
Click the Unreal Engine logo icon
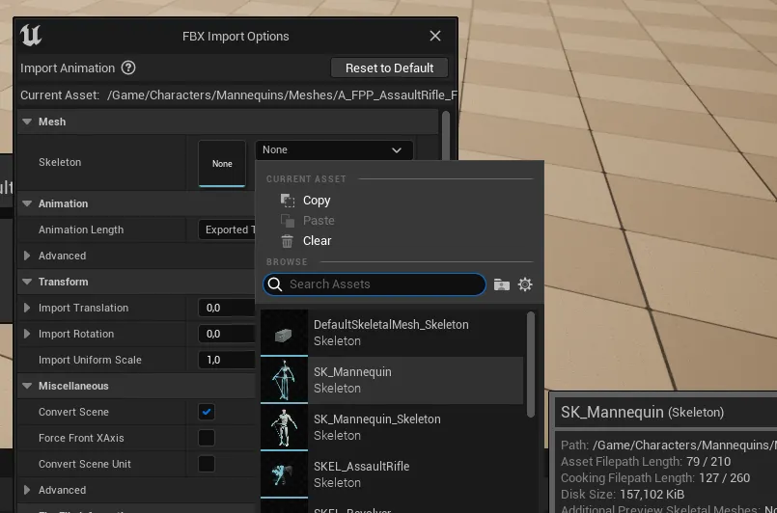coord(31,36)
